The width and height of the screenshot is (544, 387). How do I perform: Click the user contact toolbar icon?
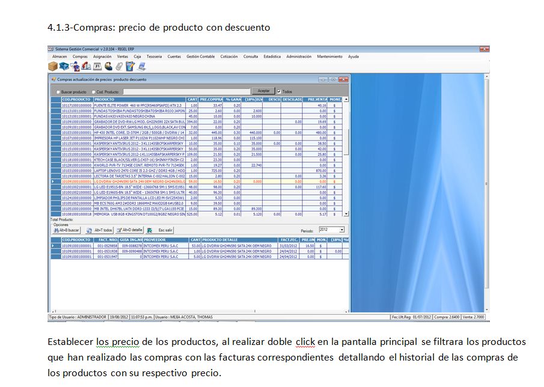pos(108,66)
